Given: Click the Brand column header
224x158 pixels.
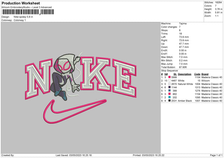Looking at the screenshot, I should click(x=205, y=74).
